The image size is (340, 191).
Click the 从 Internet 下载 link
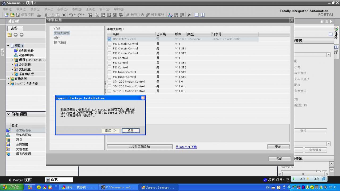point(186,147)
